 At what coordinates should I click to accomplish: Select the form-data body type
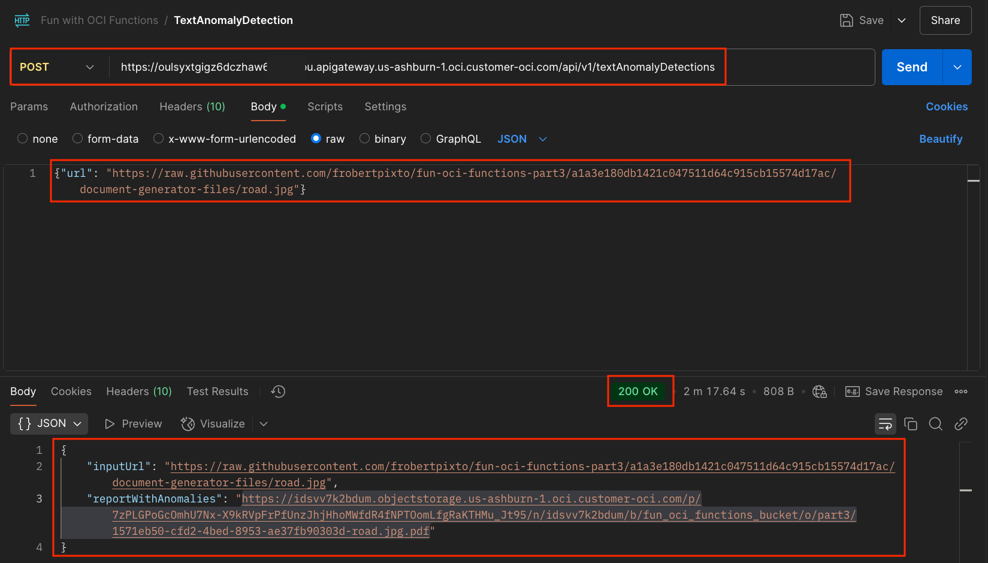point(78,139)
